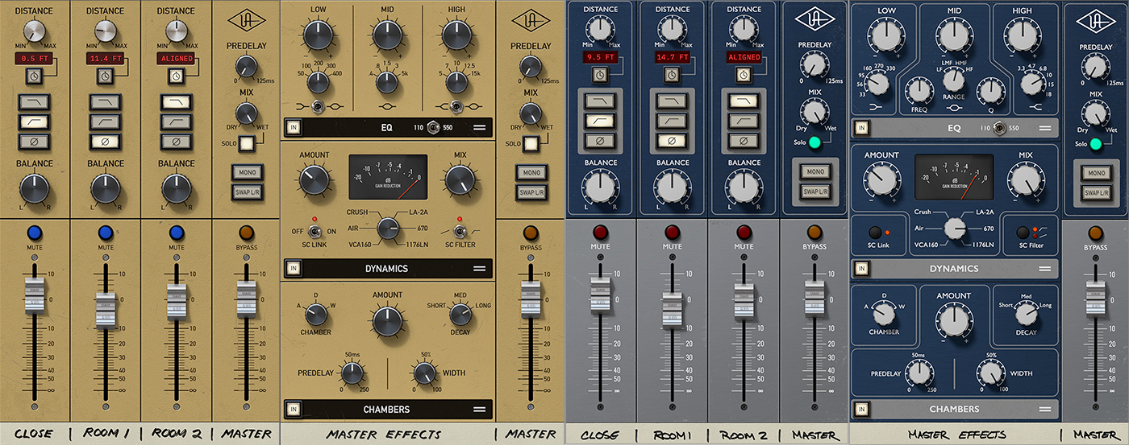This screenshot has width=1129, height=445.
Task: Toggle the IN button on blue Chambers section
Action: (x=862, y=409)
